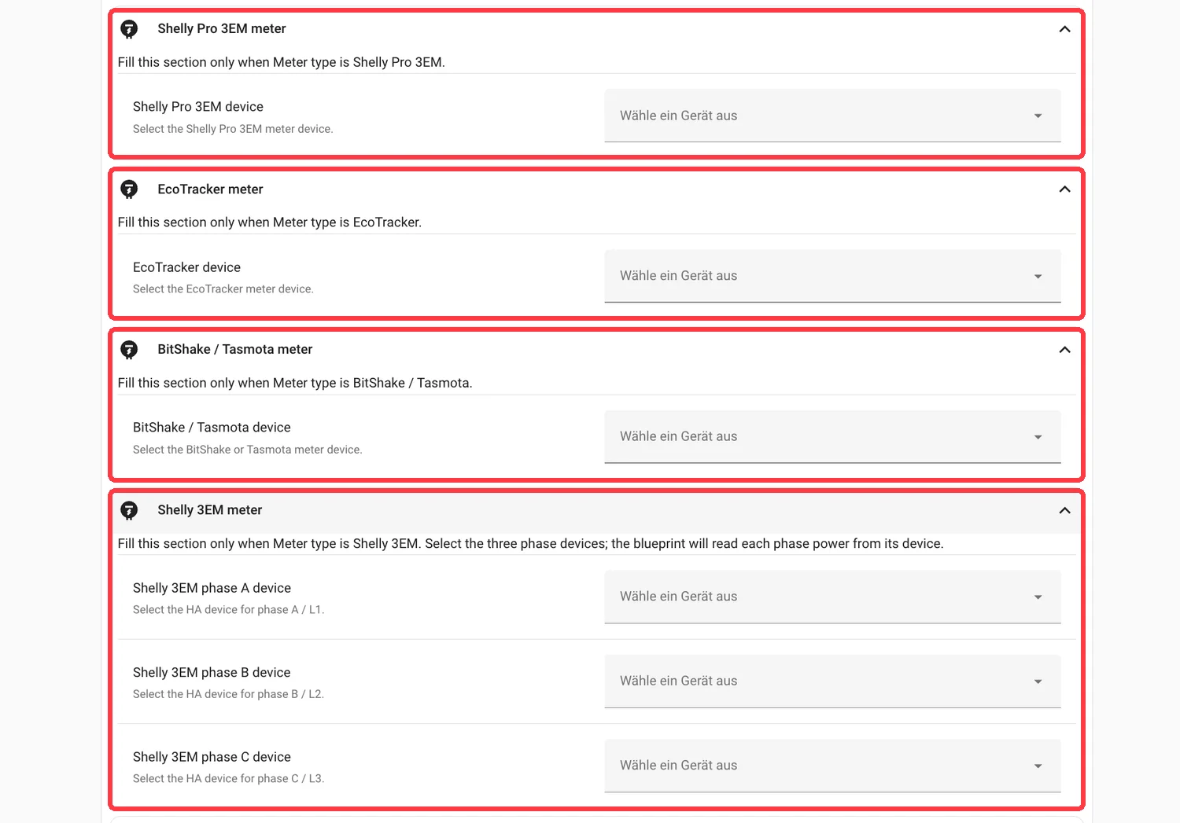Open the Shelly Pro 3EM device dropdown
This screenshot has height=823, width=1180.
[x=832, y=116]
